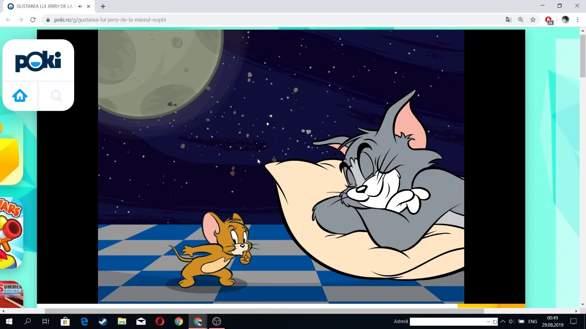586x329 pixels.
Task: Open the first Chrome taskbar icon
Action: (x=179, y=321)
